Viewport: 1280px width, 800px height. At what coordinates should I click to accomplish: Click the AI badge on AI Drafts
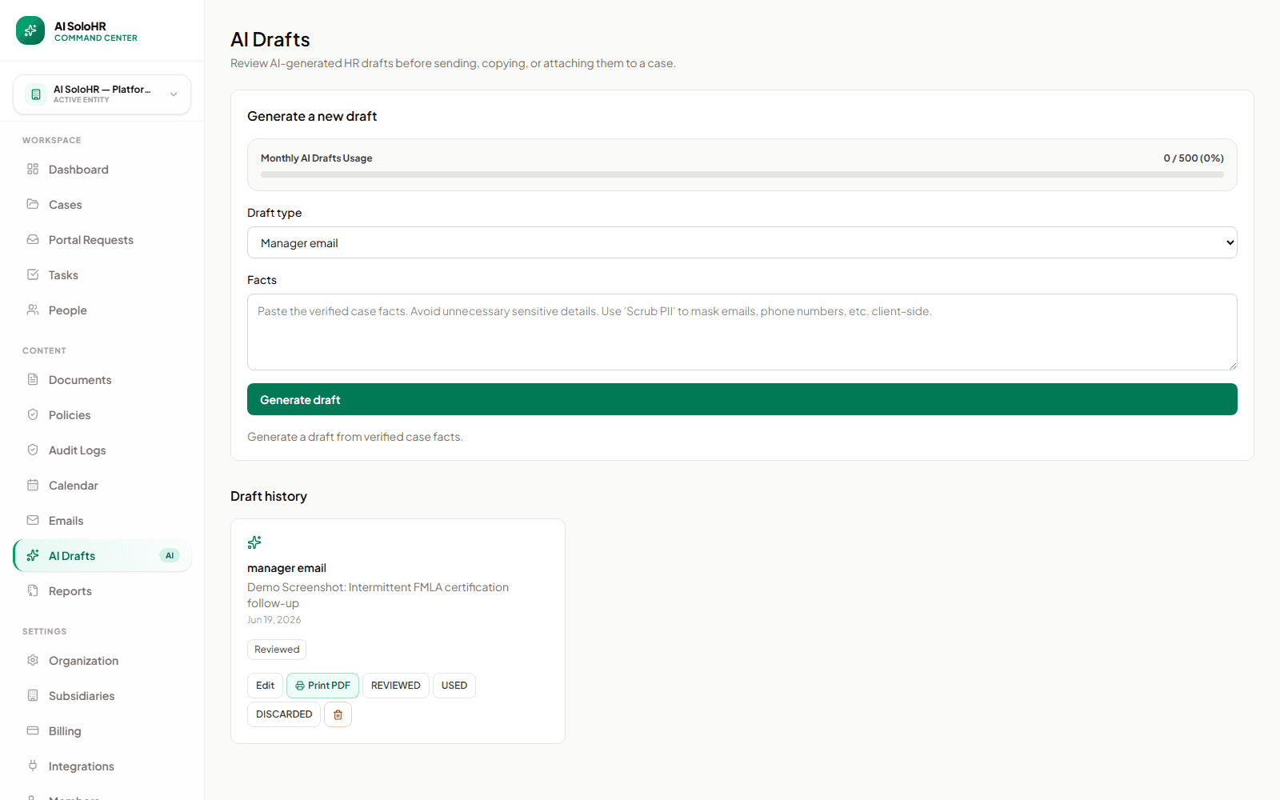(x=170, y=555)
